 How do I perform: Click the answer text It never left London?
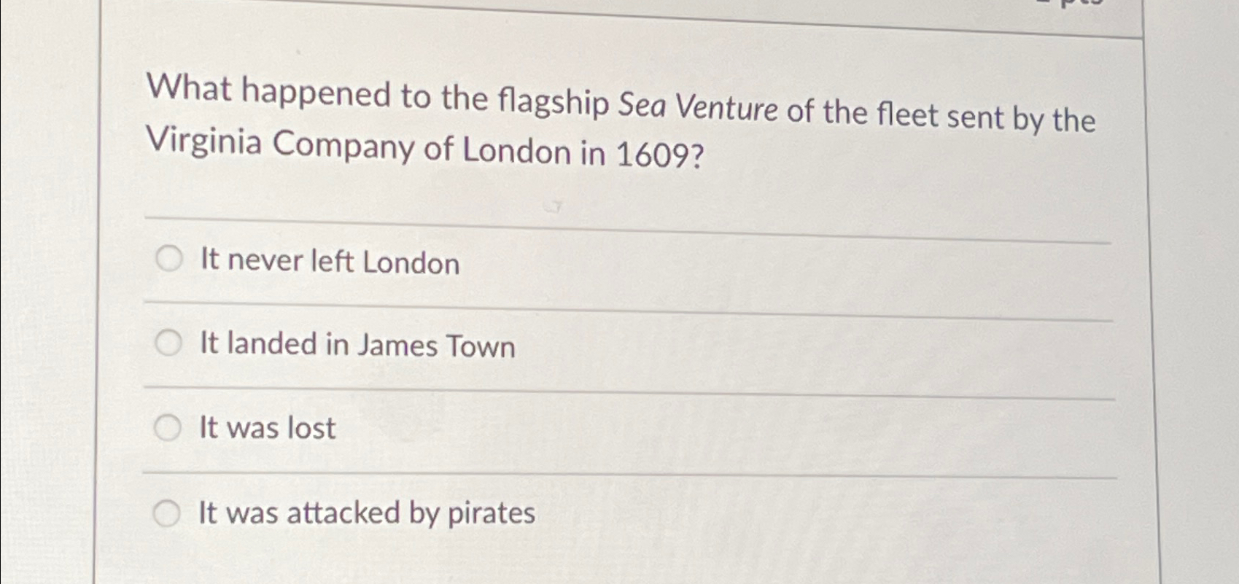tap(327, 262)
